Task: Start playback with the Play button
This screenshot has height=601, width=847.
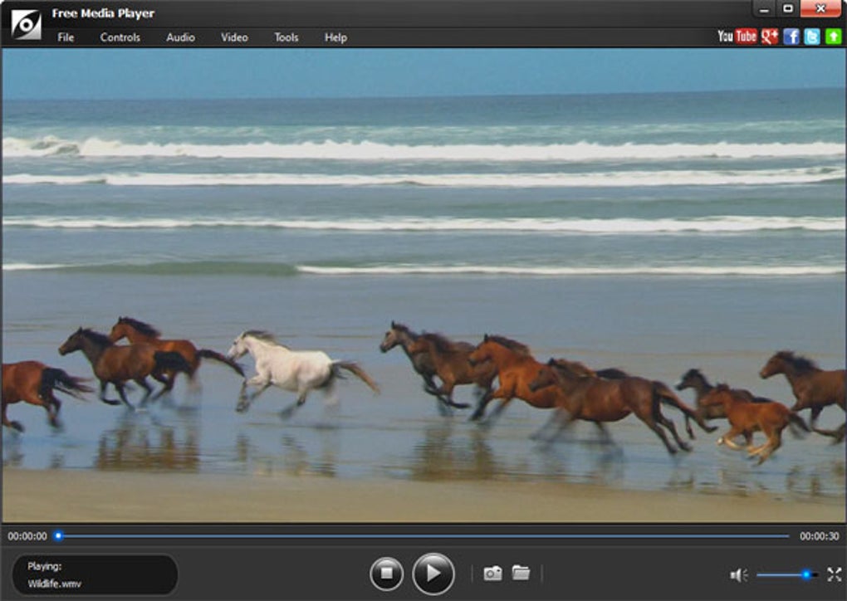Action: pyautogui.click(x=433, y=573)
